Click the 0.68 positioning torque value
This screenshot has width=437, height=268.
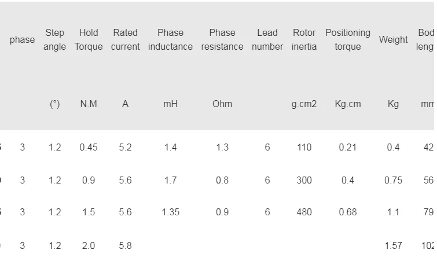point(348,212)
